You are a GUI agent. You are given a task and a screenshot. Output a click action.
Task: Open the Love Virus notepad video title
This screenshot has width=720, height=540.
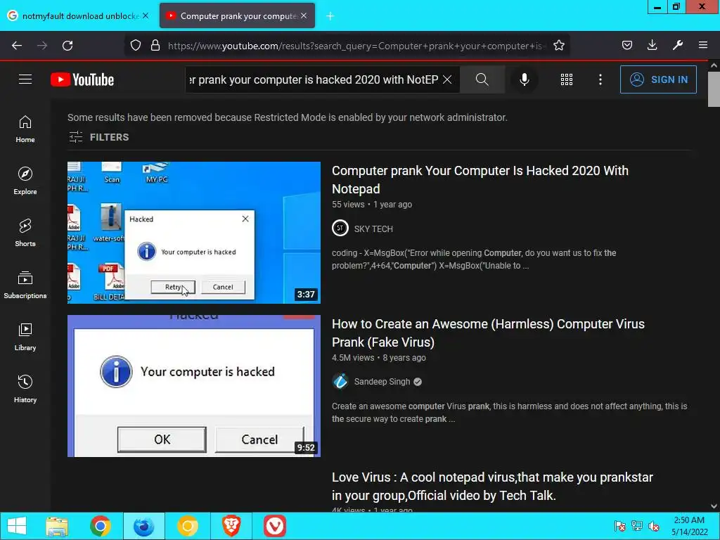(492, 487)
